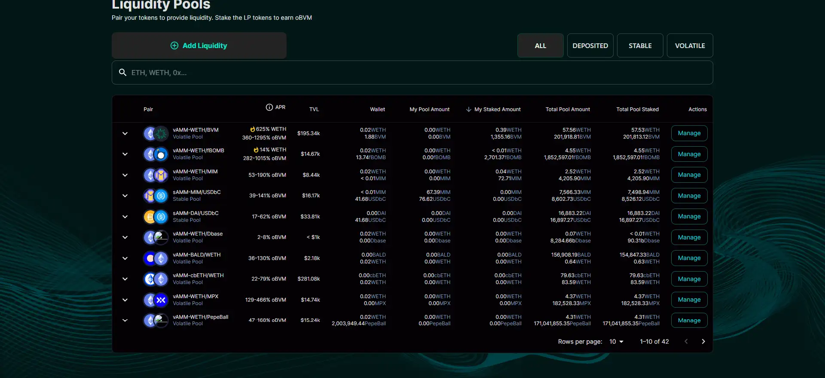Click the vAMM-BALD/WETH token pair icon
The height and width of the screenshot is (378, 825).
coord(156,258)
